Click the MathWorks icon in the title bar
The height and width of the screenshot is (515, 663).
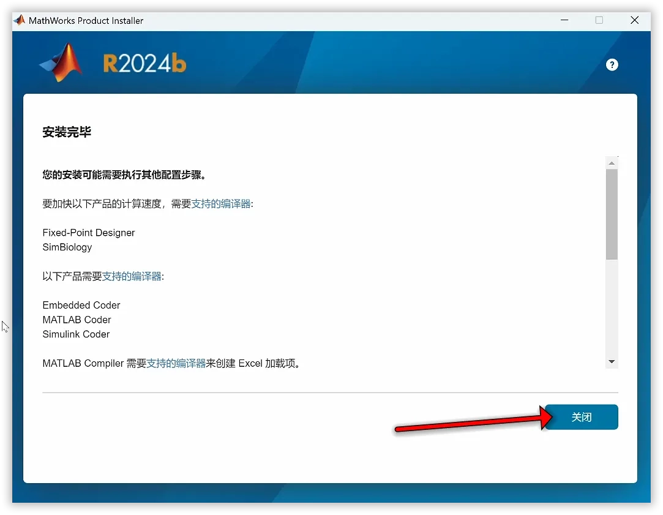click(20, 20)
